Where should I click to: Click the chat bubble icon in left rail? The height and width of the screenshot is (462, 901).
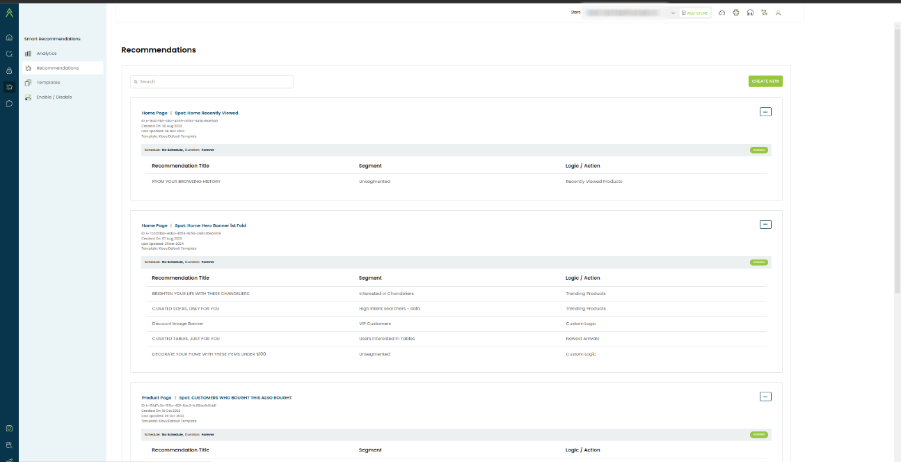[x=9, y=104]
